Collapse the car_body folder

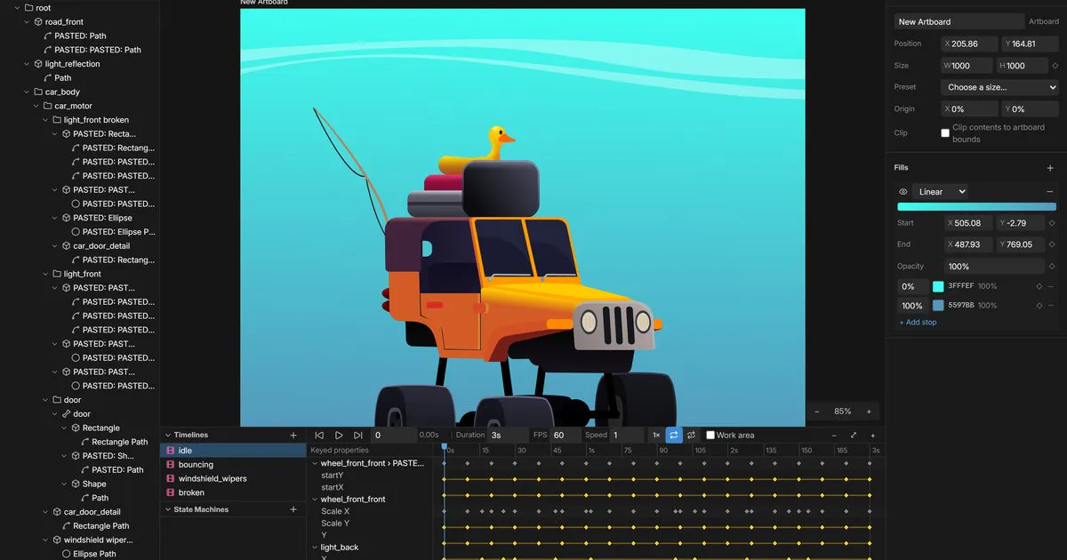tap(27, 92)
